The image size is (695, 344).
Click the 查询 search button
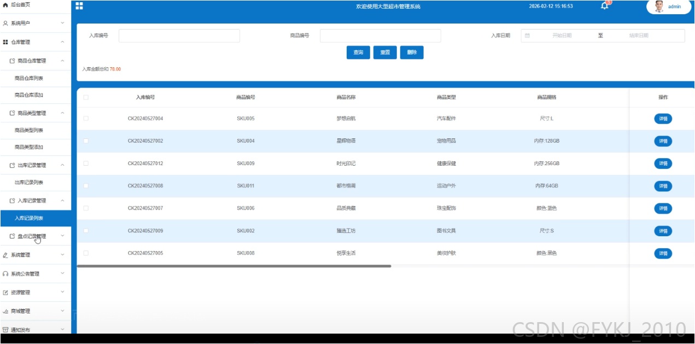coord(358,53)
